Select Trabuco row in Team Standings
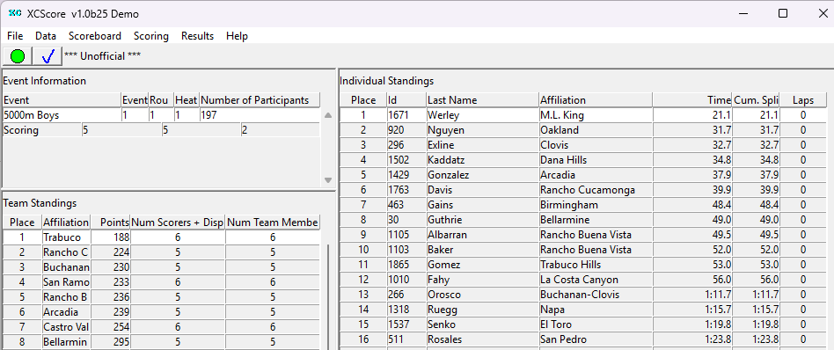The image size is (834, 350). [x=162, y=237]
